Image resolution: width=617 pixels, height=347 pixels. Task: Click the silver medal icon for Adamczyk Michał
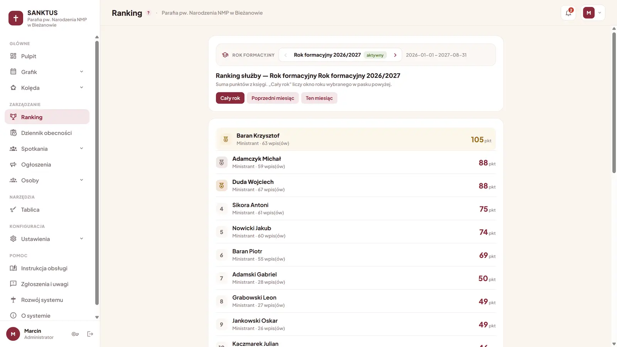point(221,162)
